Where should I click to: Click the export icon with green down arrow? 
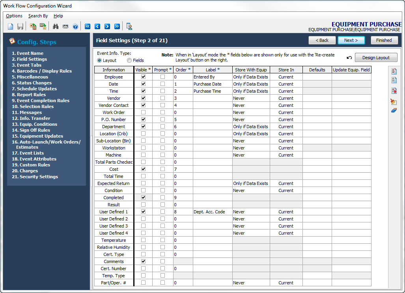(43, 26)
